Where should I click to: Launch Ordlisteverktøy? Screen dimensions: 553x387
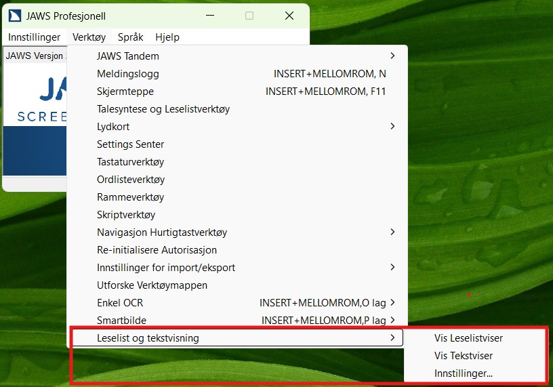[237, 180]
